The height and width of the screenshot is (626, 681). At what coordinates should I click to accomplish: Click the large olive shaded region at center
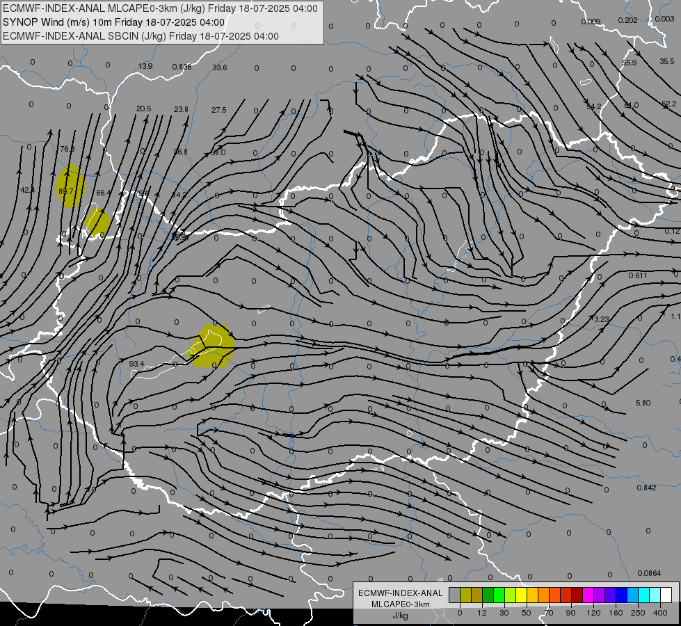(x=212, y=346)
